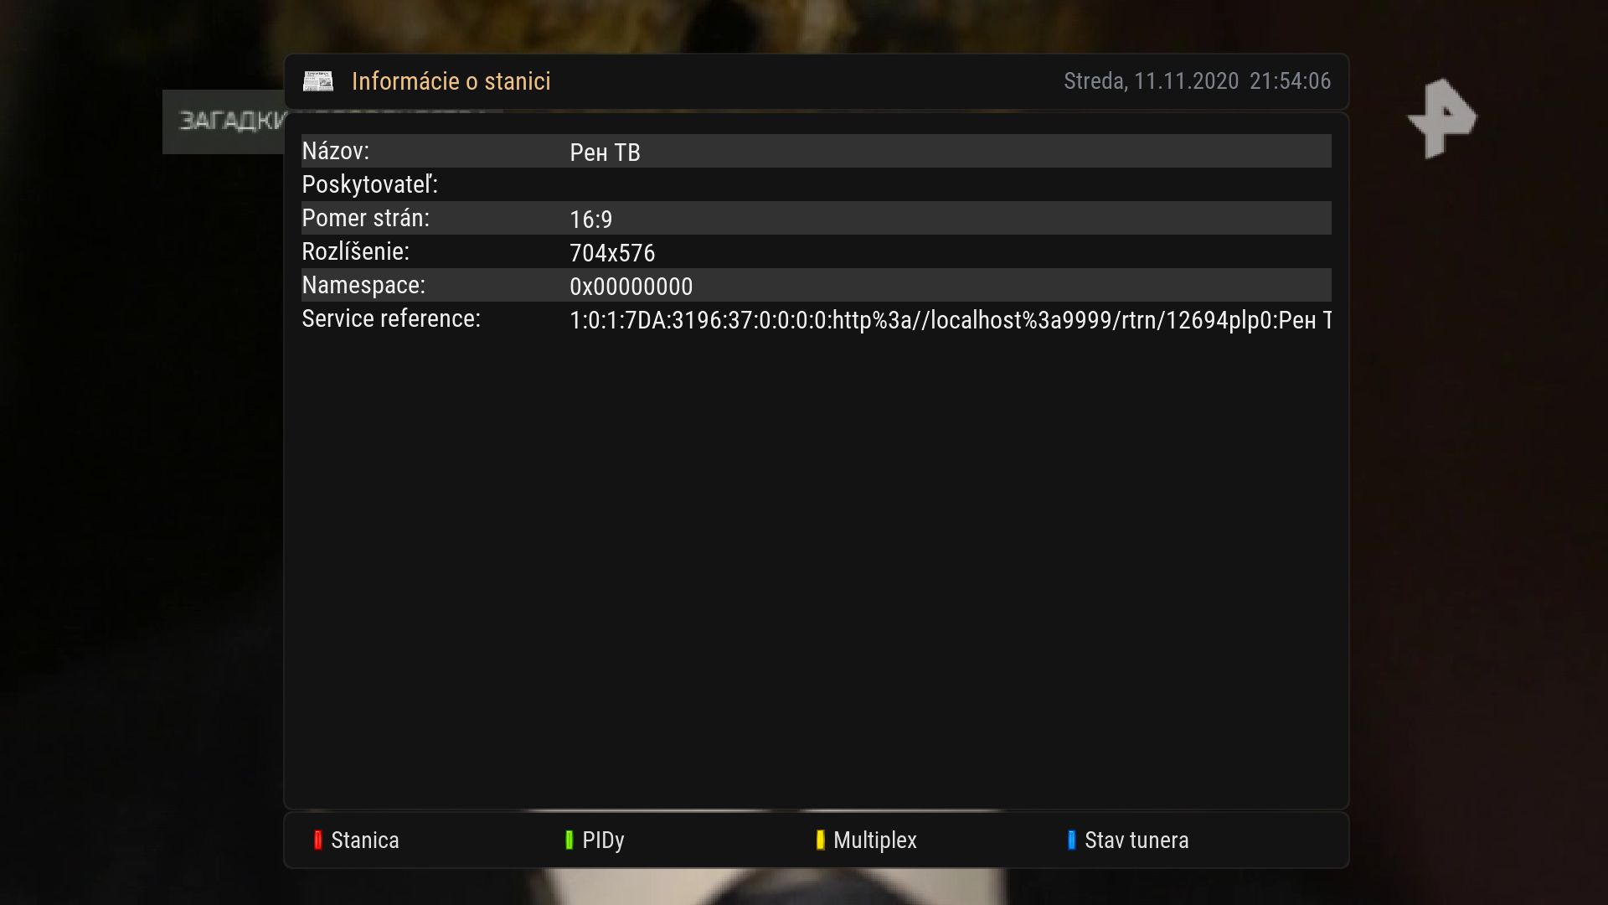The image size is (1608, 905).
Task: Select the Namespace 0x00000000 row
Action: [x=817, y=285]
